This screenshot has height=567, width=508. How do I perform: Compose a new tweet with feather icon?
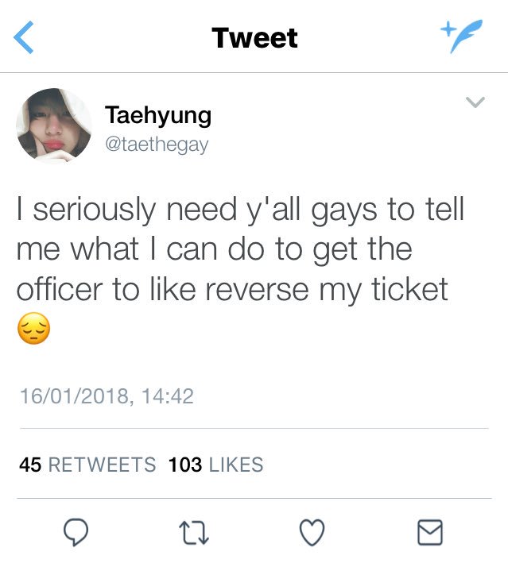click(x=462, y=37)
